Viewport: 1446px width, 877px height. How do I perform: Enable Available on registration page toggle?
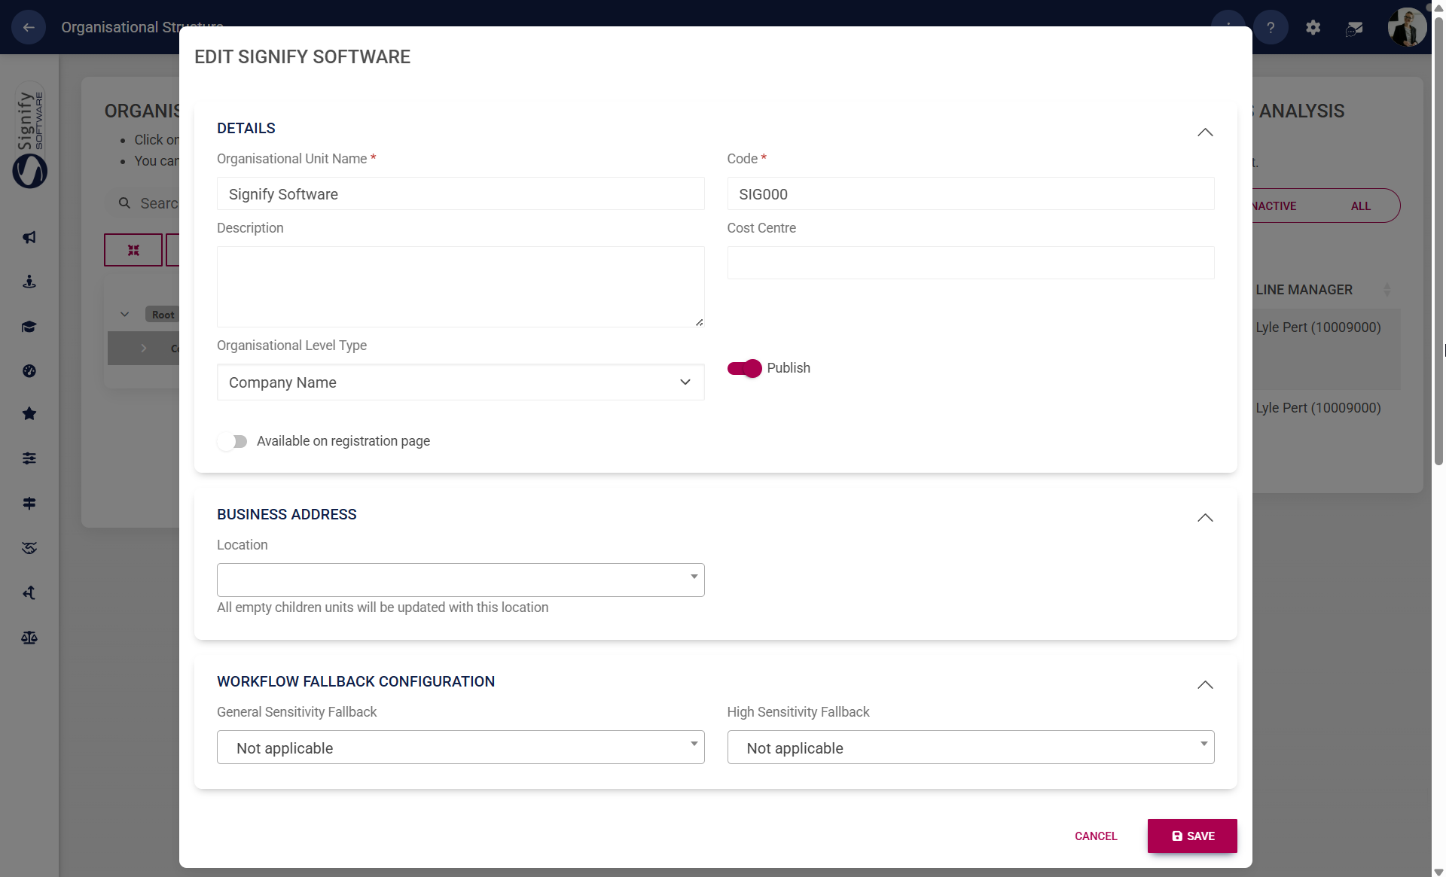(233, 441)
